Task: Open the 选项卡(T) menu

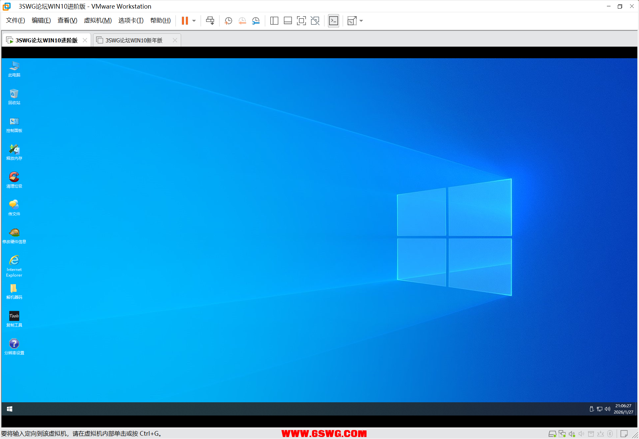Action: click(x=131, y=21)
